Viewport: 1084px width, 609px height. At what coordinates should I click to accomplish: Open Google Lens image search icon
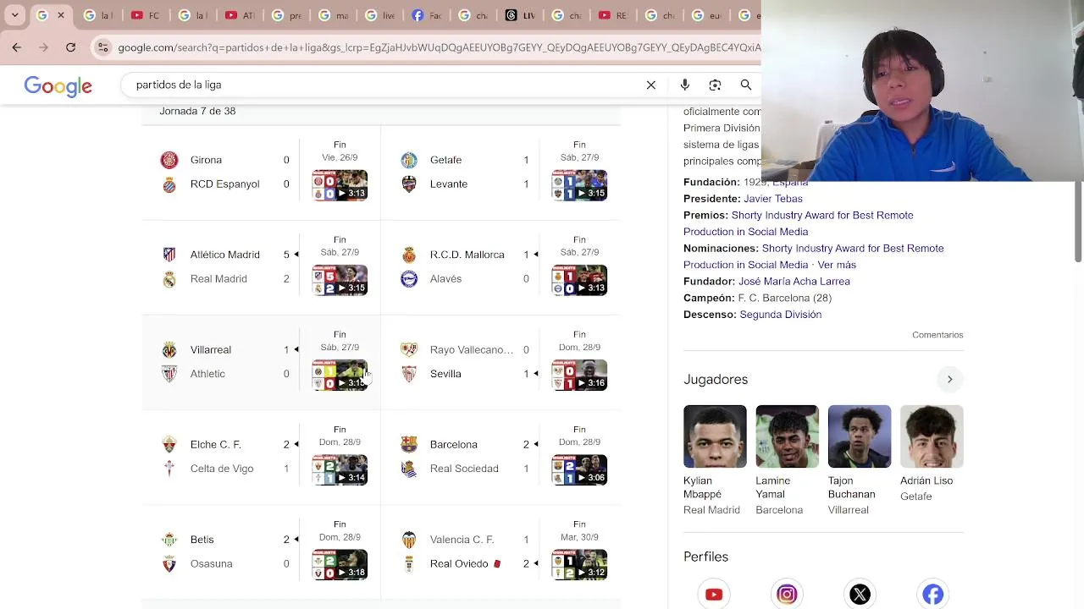pyautogui.click(x=716, y=85)
